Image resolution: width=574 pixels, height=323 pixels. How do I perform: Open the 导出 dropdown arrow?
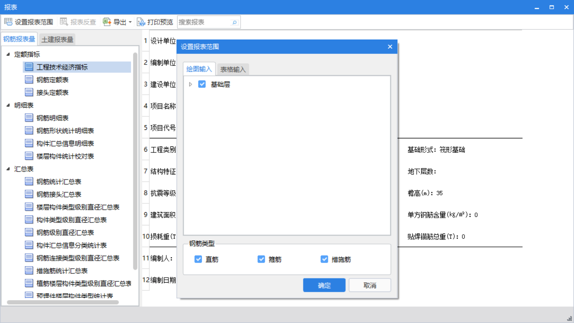[x=130, y=22]
